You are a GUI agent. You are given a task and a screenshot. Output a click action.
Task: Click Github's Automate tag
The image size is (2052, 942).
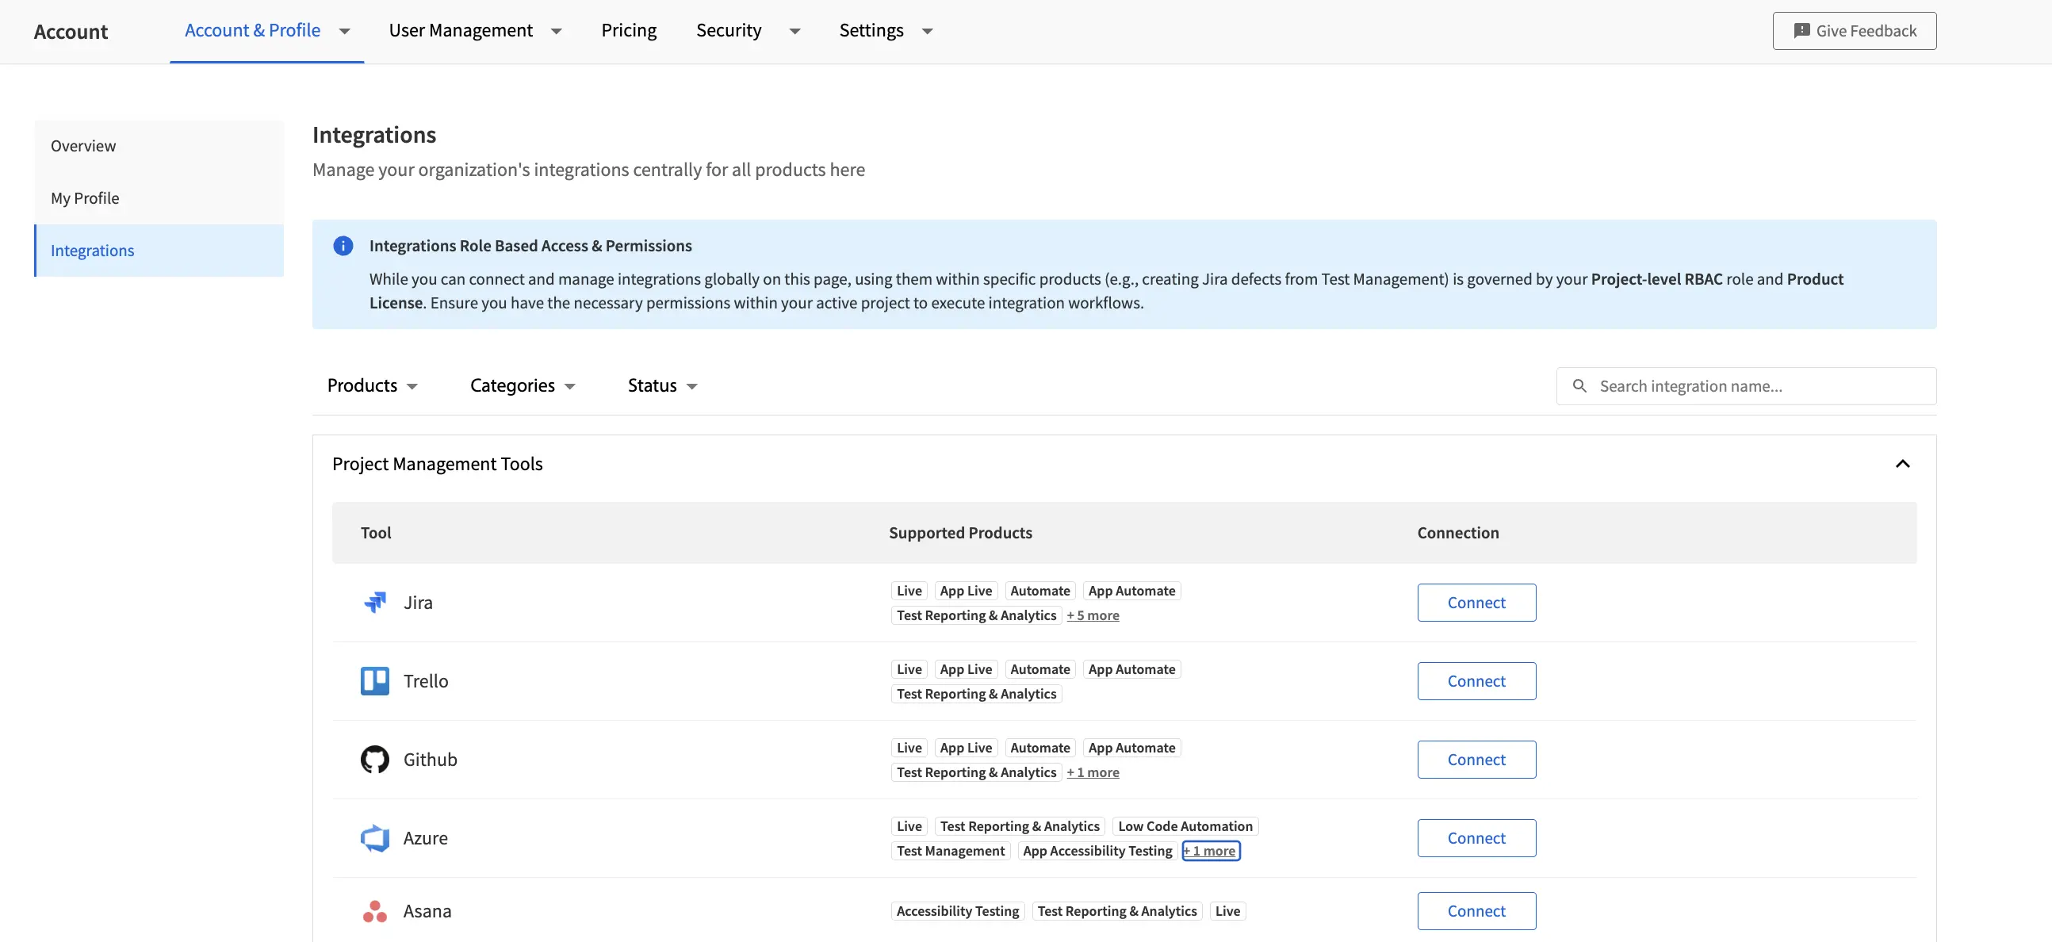pos(1039,748)
